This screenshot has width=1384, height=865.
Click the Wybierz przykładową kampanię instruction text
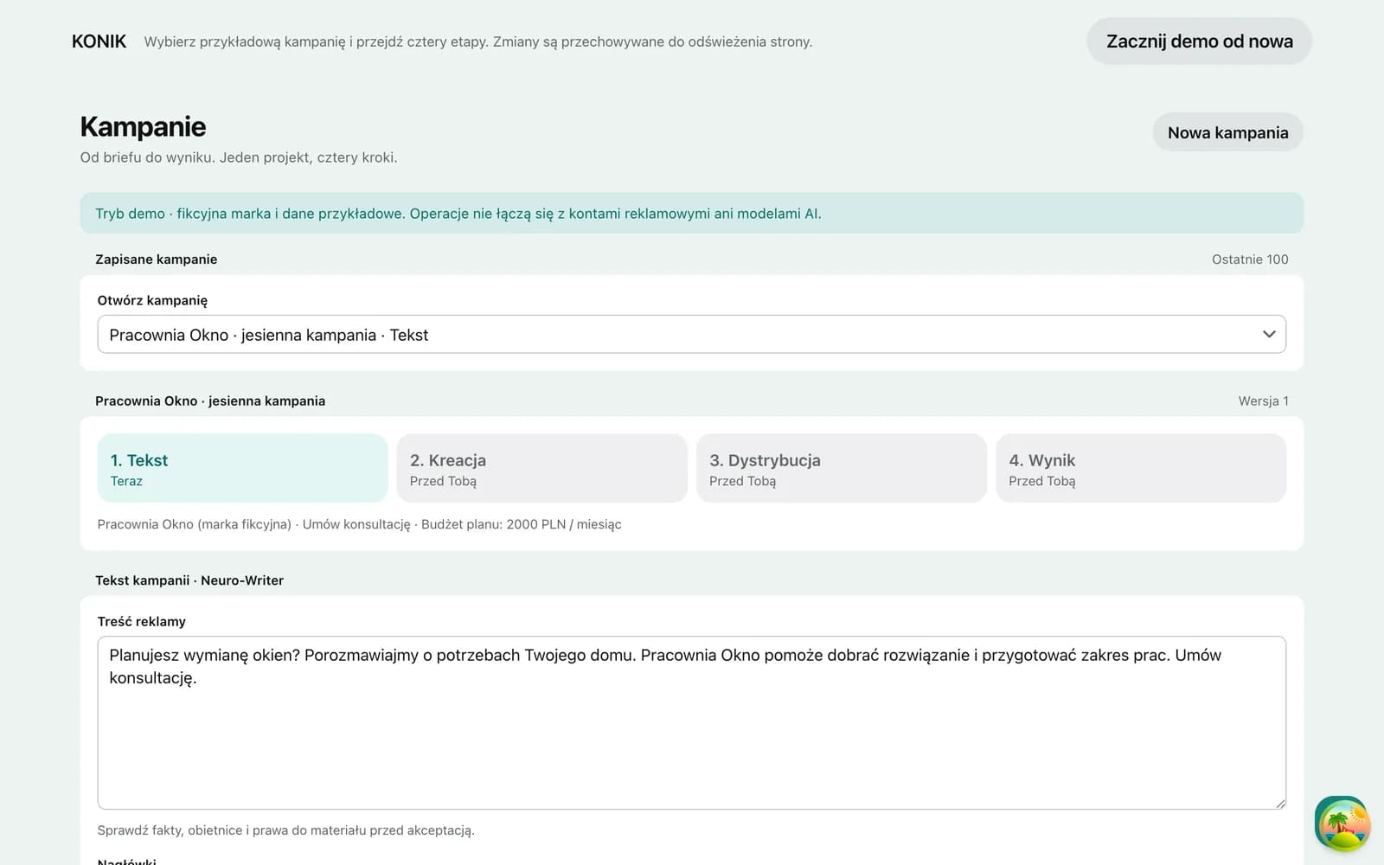pyautogui.click(x=477, y=42)
